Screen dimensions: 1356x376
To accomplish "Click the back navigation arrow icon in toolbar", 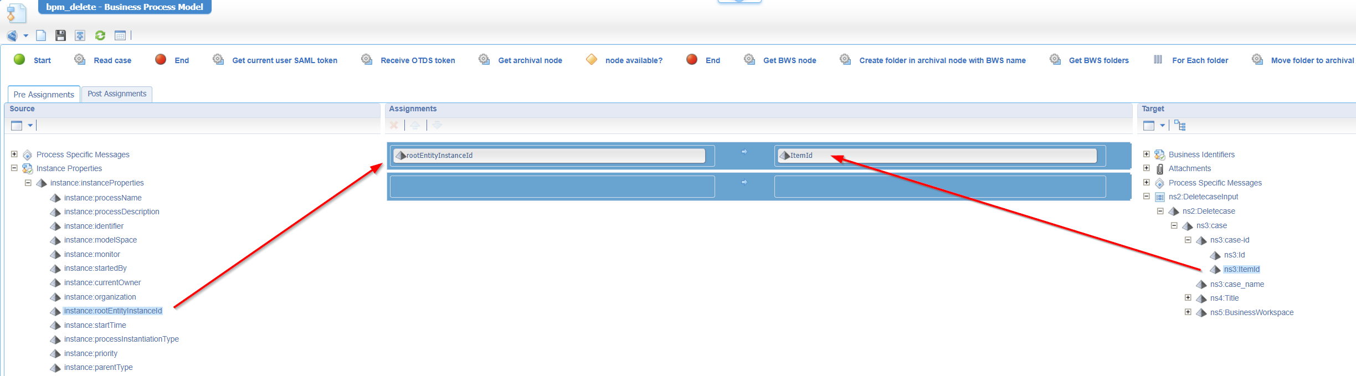I will [x=12, y=36].
